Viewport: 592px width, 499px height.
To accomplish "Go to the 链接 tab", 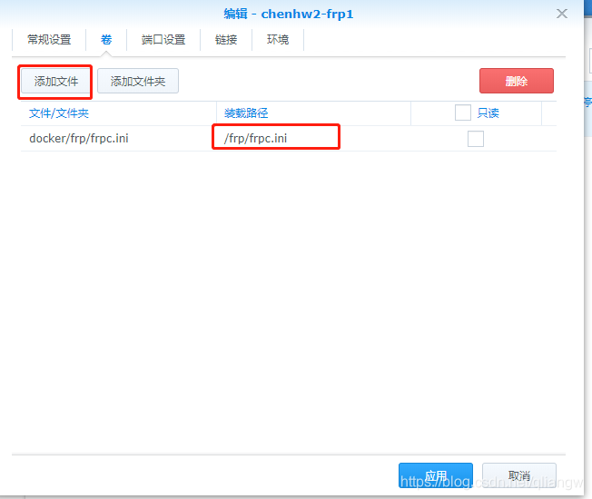I will pos(226,39).
